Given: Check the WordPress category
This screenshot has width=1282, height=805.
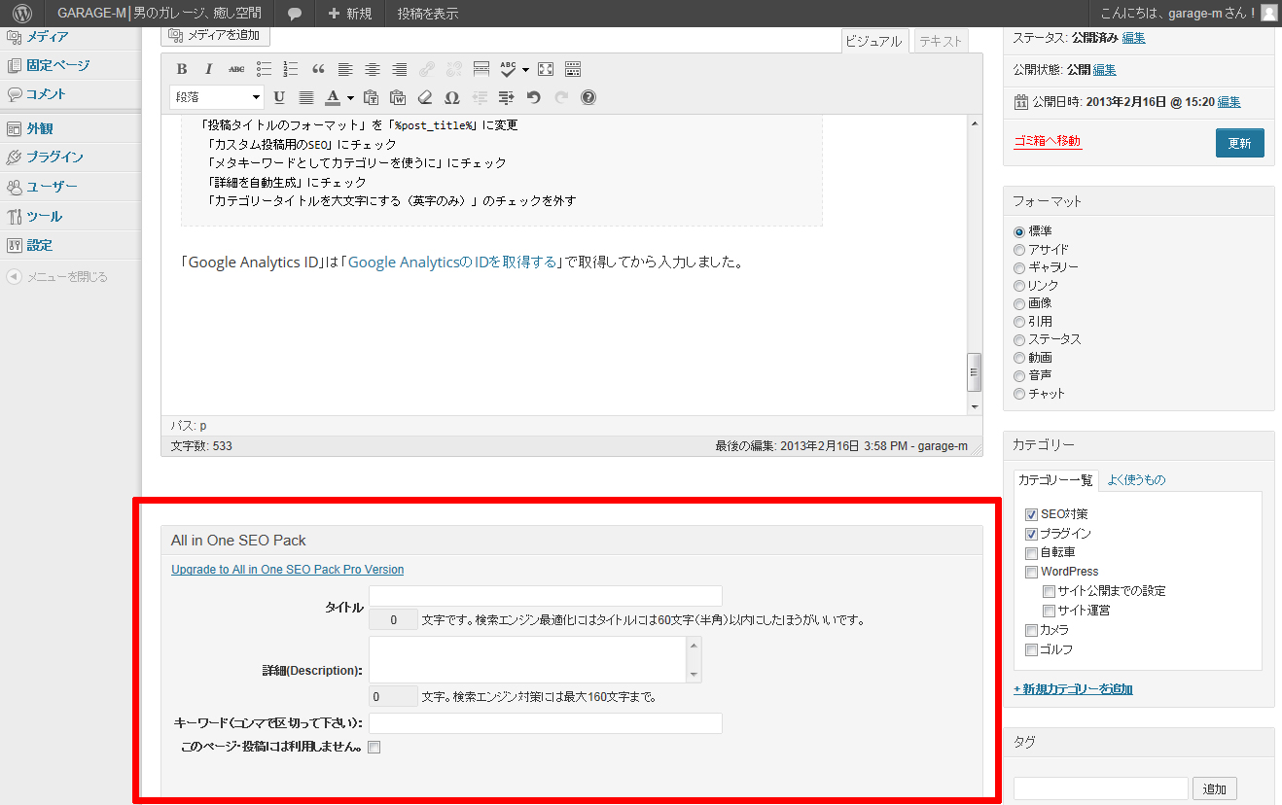Looking at the screenshot, I should [x=1031, y=572].
